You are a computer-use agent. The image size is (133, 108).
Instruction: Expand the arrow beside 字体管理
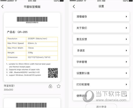(126, 62)
